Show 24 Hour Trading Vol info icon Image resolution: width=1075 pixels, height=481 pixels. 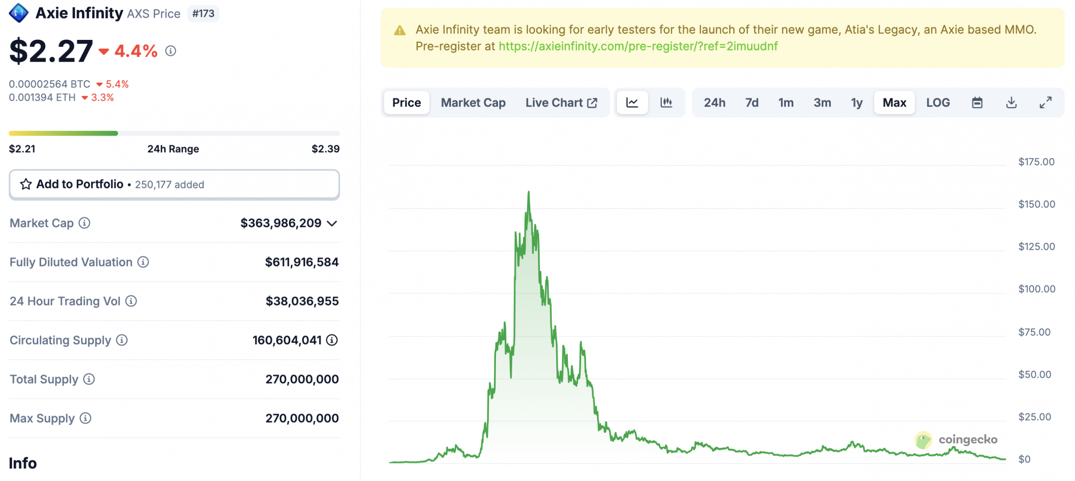pyautogui.click(x=131, y=301)
